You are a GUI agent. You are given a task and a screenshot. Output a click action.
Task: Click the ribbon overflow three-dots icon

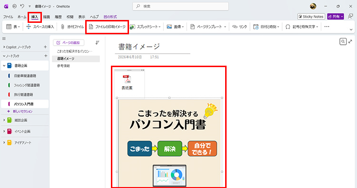point(327,27)
